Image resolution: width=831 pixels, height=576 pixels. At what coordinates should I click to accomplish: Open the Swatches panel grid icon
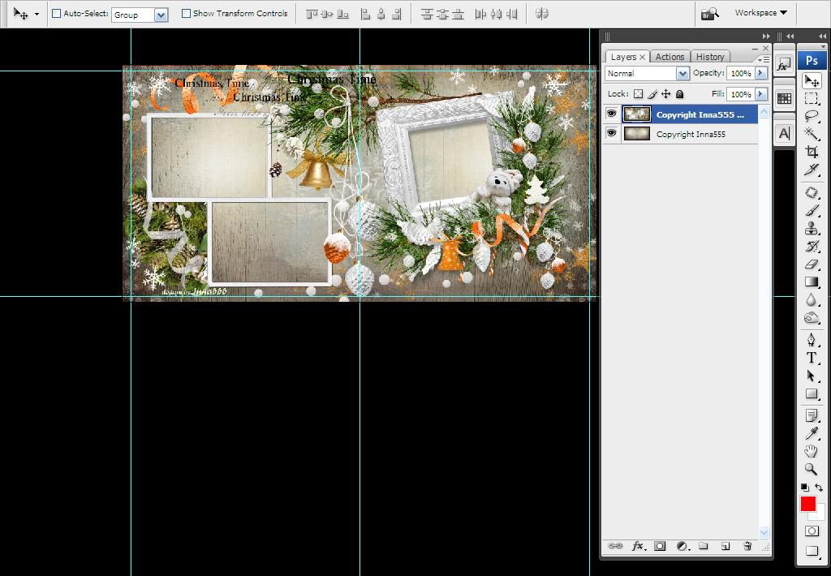tap(783, 98)
